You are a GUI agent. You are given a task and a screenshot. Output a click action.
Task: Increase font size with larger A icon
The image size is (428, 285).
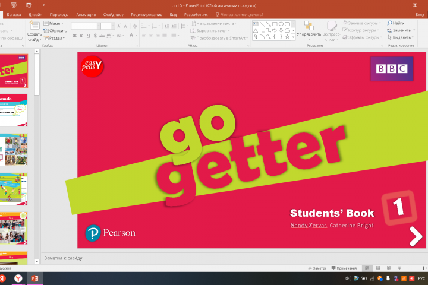pos(119,26)
